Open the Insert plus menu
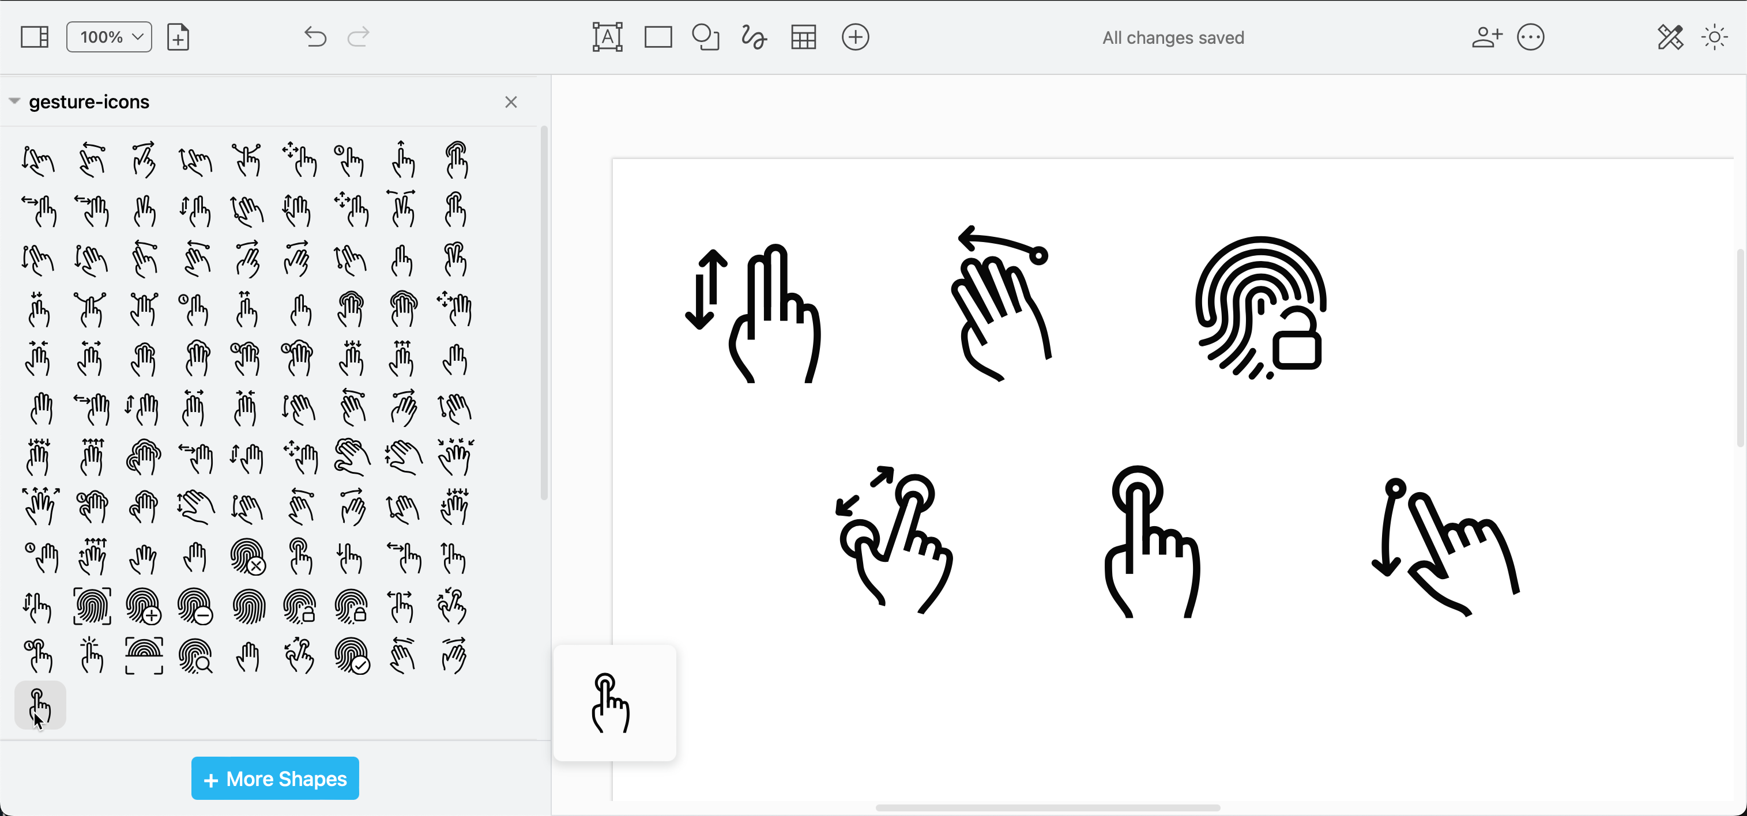Screen dimensions: 1747x816 (855, 37)
